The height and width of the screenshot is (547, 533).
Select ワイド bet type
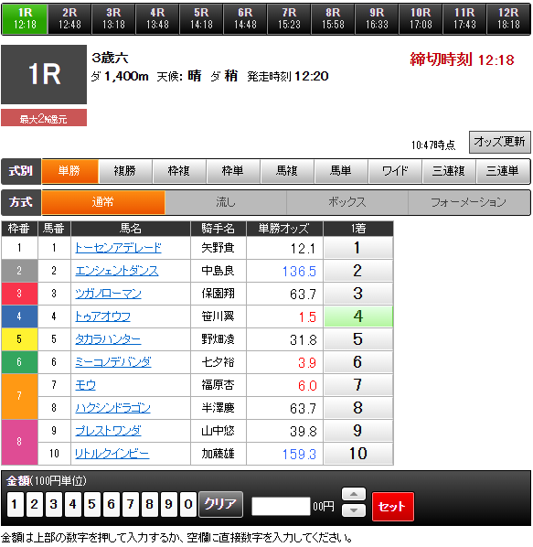click(395, 171)
